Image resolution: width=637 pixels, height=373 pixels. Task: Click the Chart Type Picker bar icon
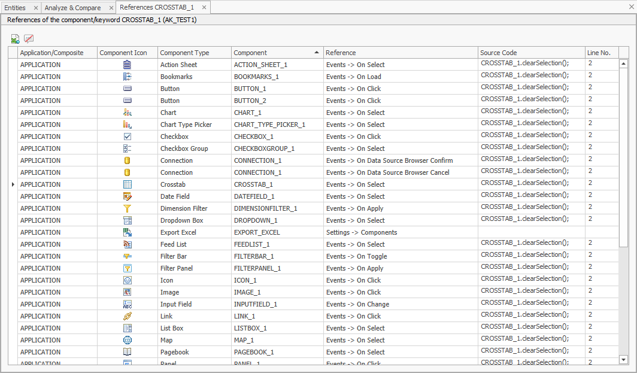127,125
